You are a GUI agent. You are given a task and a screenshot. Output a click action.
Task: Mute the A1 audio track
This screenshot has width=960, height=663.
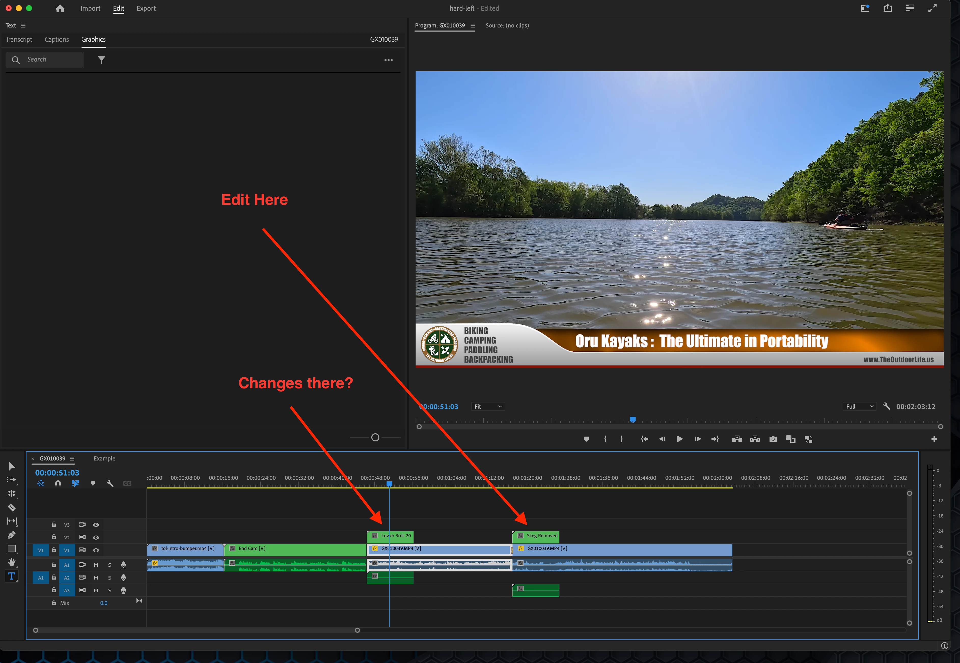pyautogui.click(x=96, y=565)
